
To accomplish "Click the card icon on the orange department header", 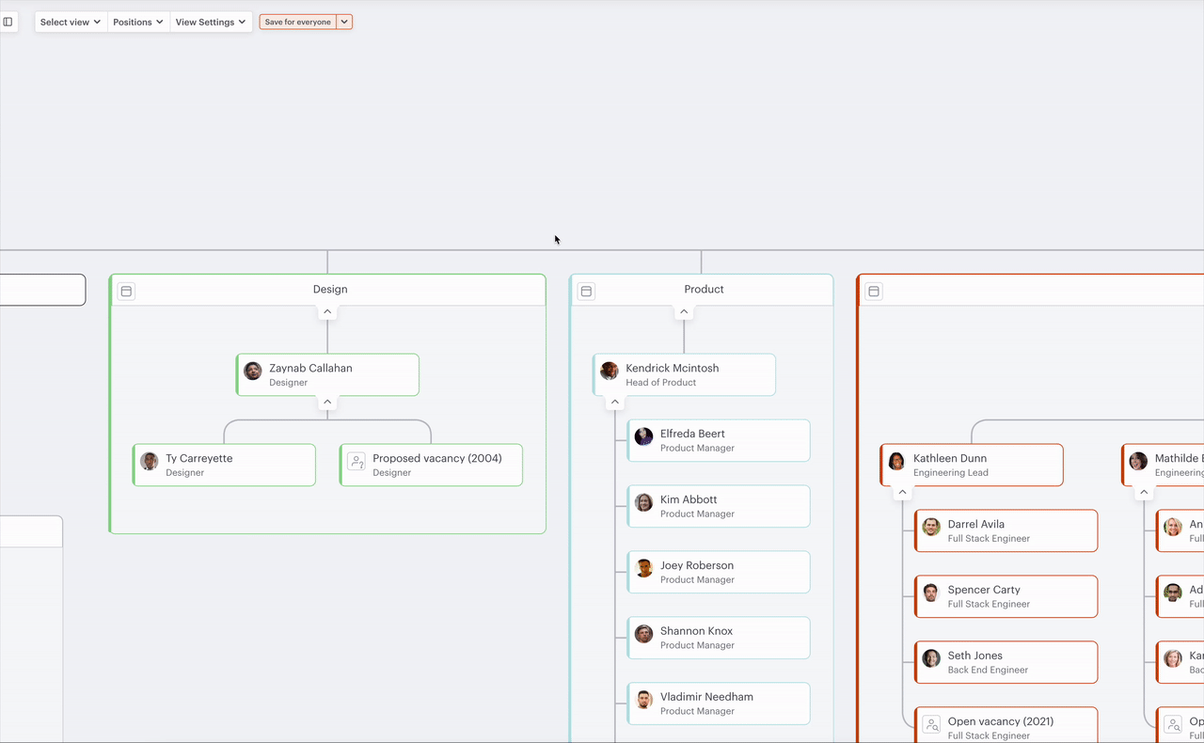I will 873,291.
